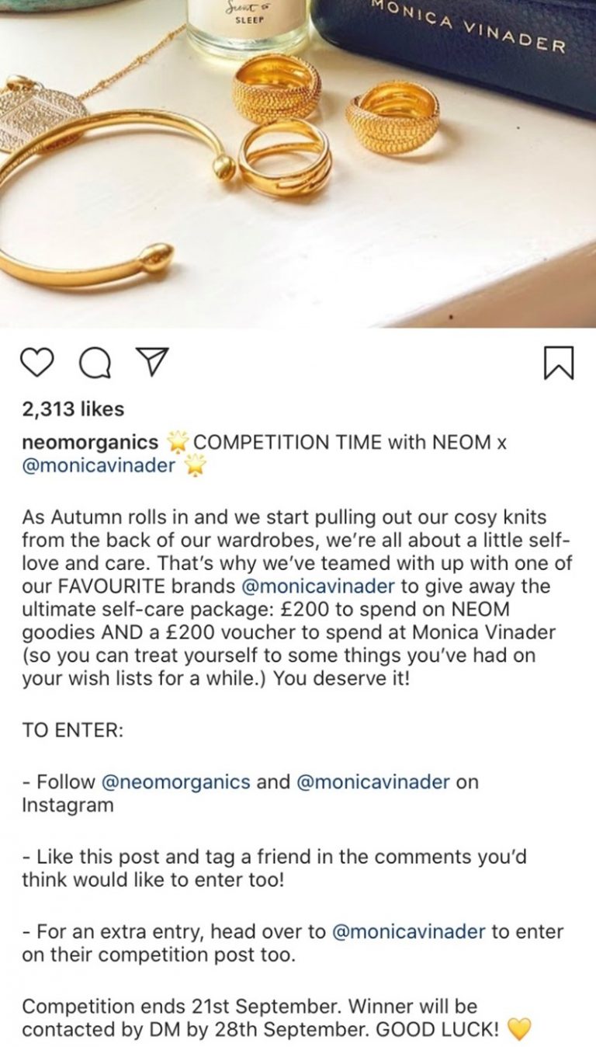Tap @monicavinader in the extra entry line

(409, 930)
